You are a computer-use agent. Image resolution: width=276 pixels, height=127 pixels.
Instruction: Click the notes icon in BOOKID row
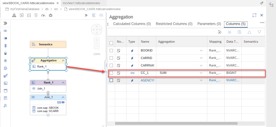[119, 51]
